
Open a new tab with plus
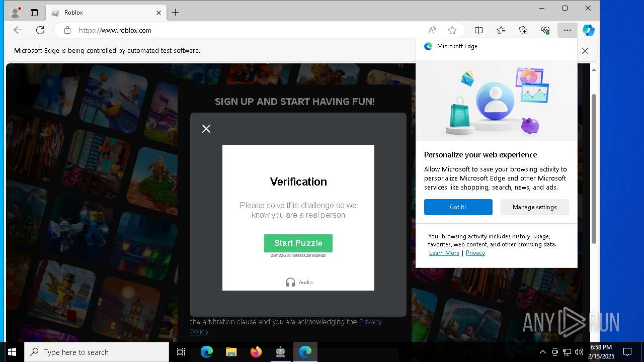[x=175, y=13]
